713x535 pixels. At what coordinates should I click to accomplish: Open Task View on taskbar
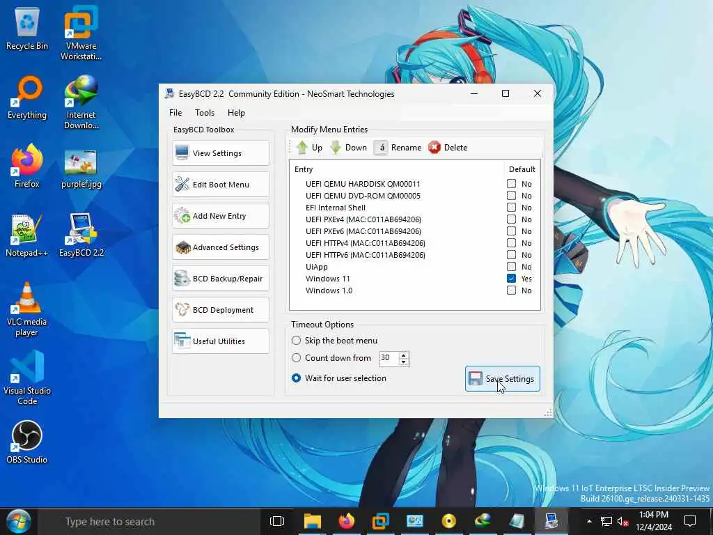tap(277, 521)
